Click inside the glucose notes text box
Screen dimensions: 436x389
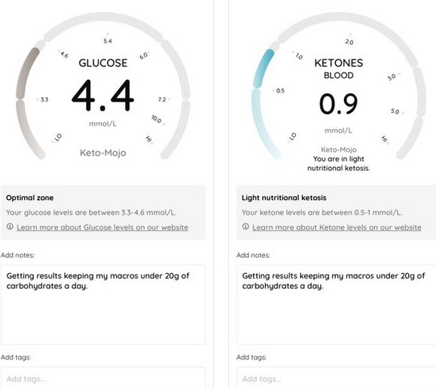[x=103, y=305]
